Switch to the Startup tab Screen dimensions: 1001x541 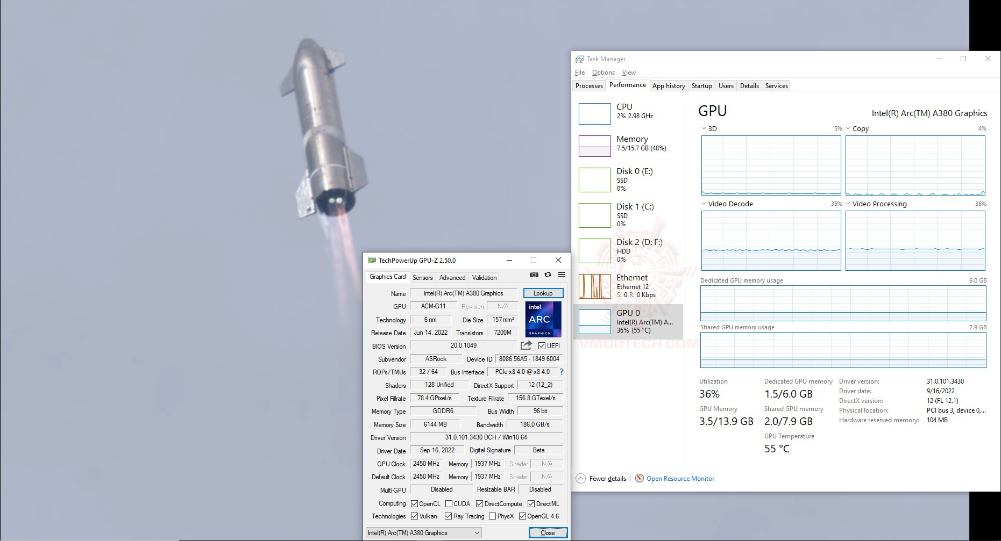(x=701, y=86)
